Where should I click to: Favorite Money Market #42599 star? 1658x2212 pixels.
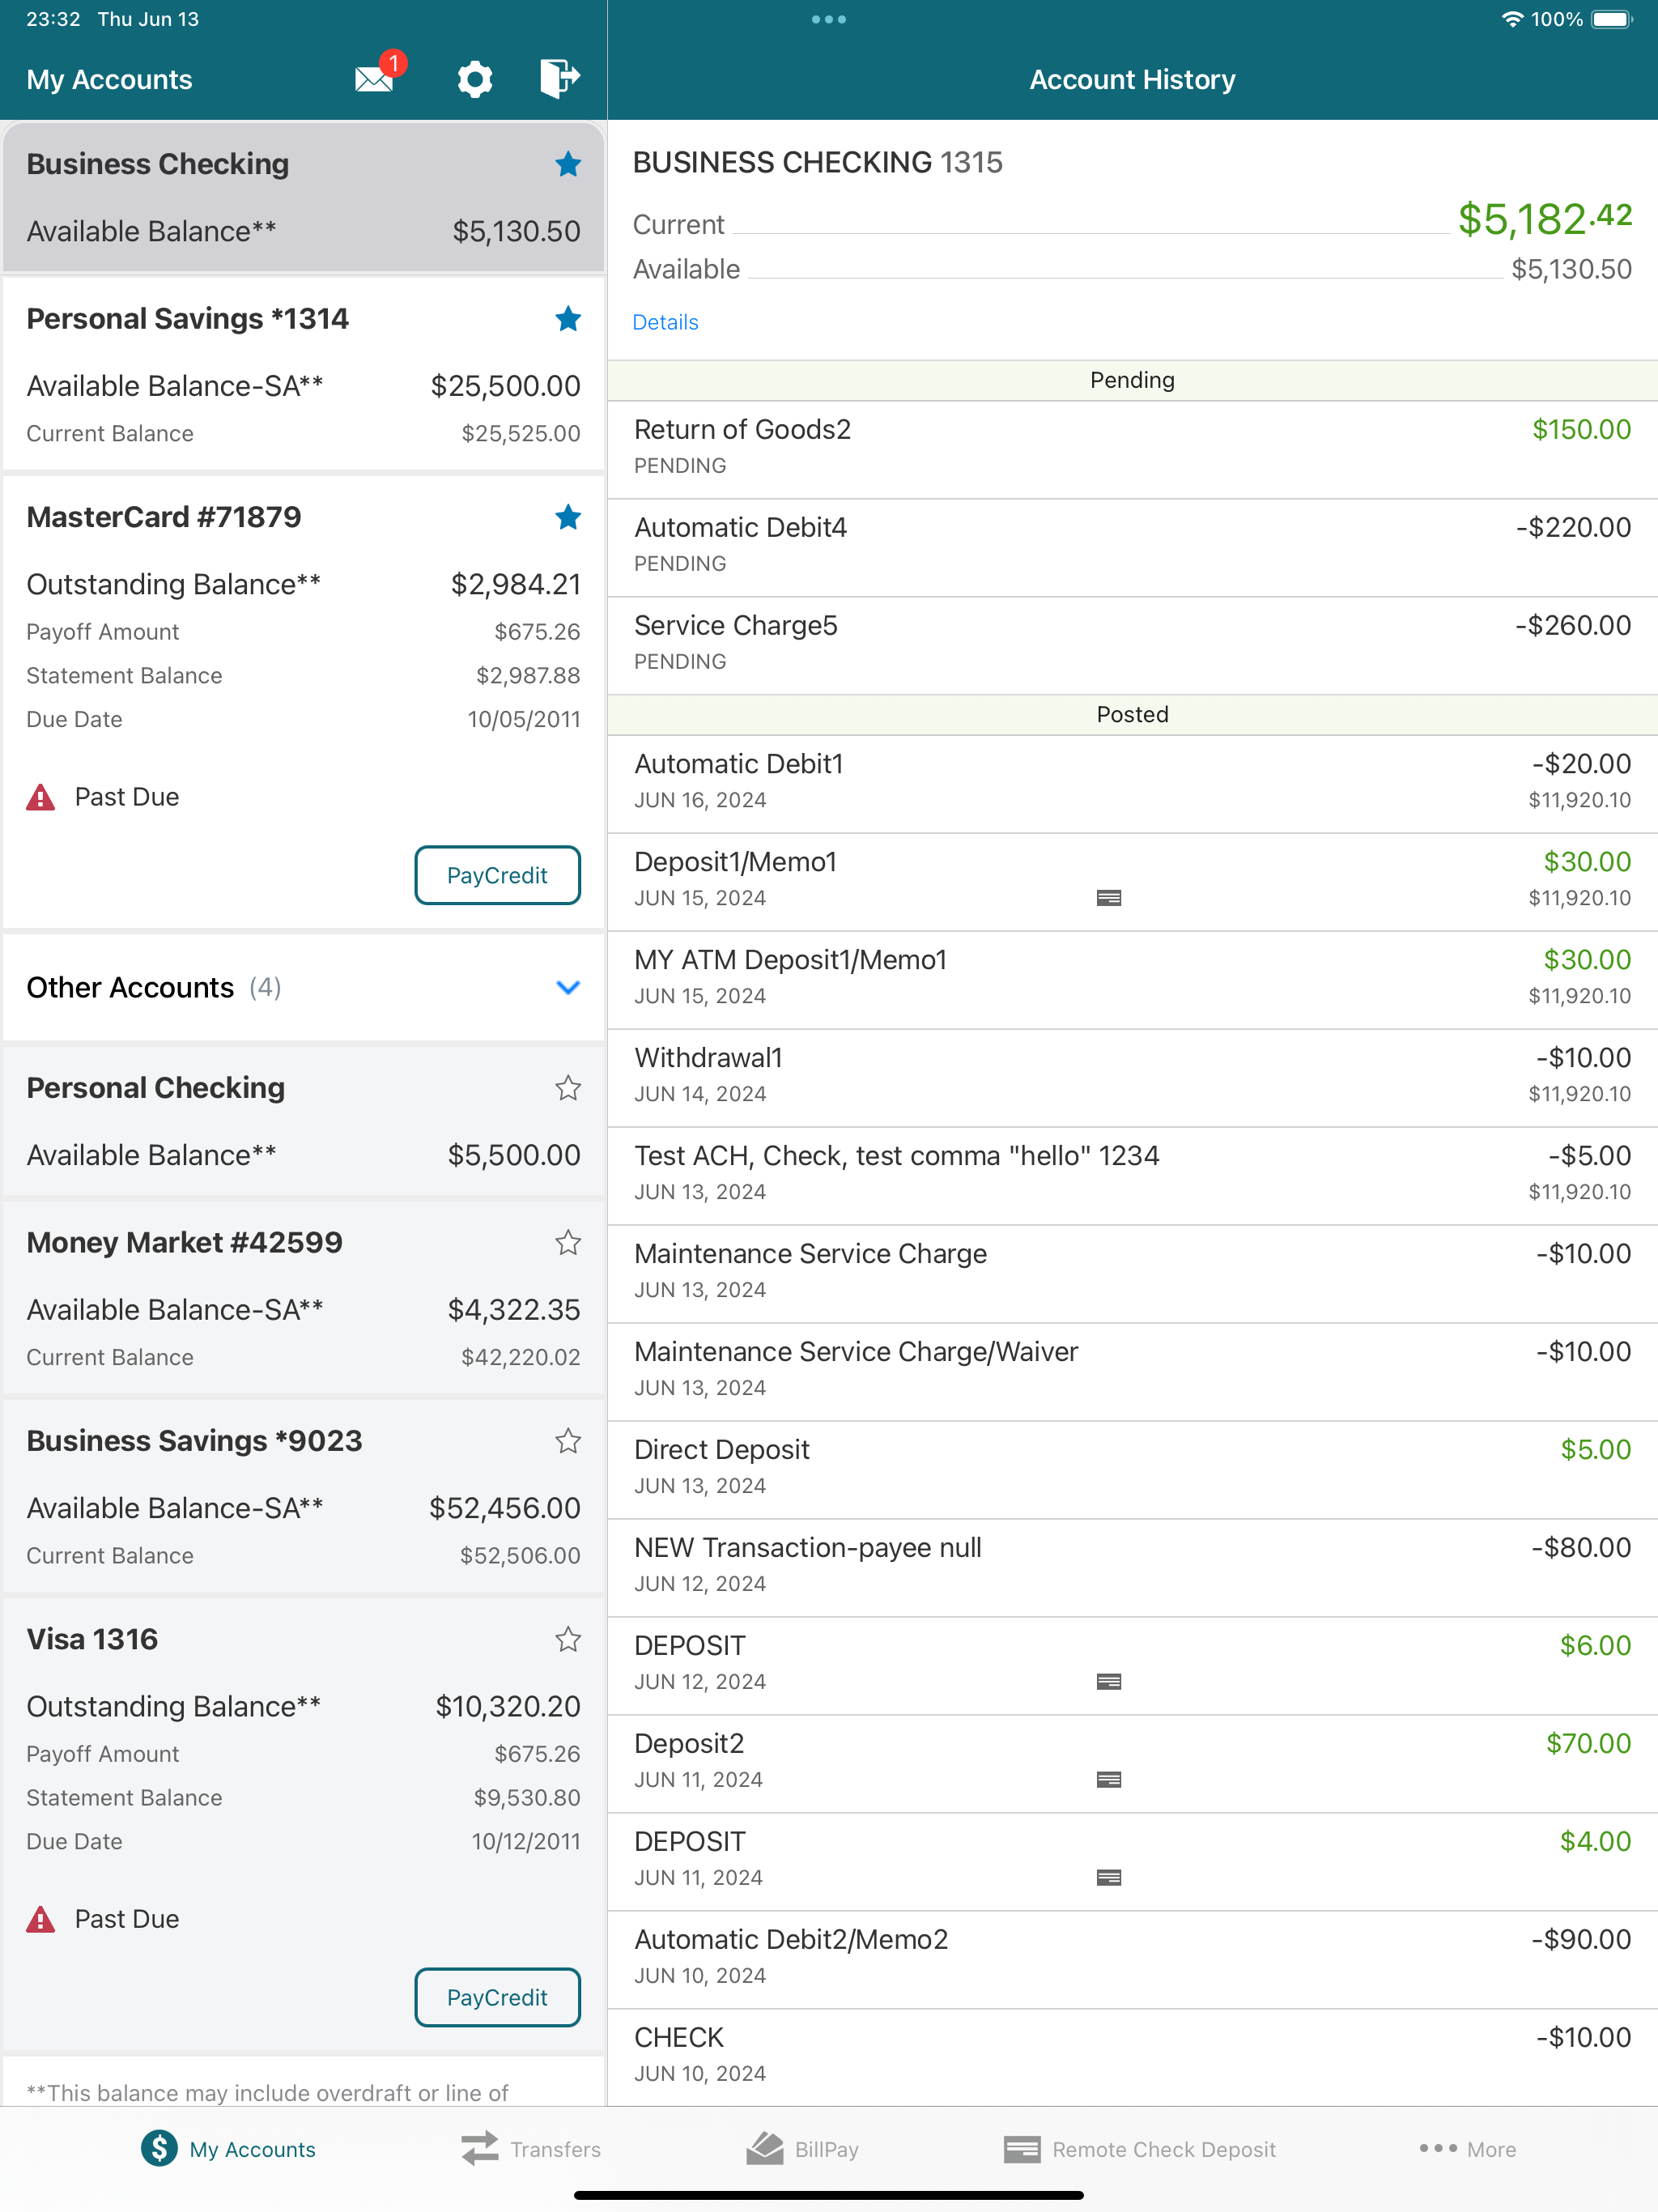[568, 1243]
